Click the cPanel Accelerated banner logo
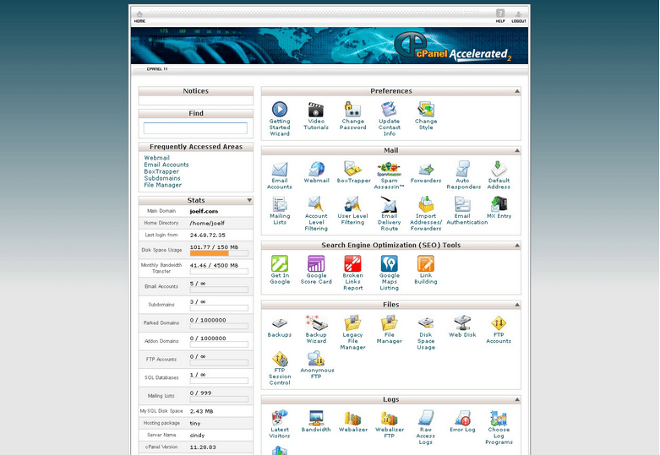 click(452, 47)
